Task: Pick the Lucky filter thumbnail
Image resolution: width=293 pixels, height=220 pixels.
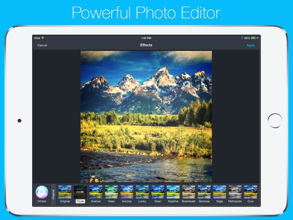Action: coord(142,192)
